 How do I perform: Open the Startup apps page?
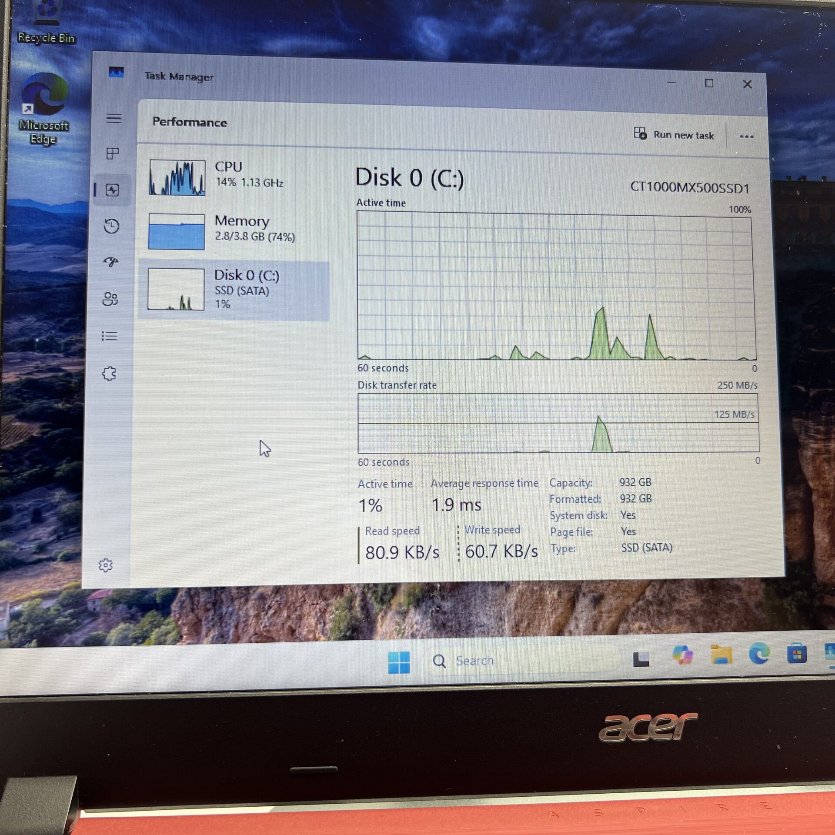tap(112, 261)
